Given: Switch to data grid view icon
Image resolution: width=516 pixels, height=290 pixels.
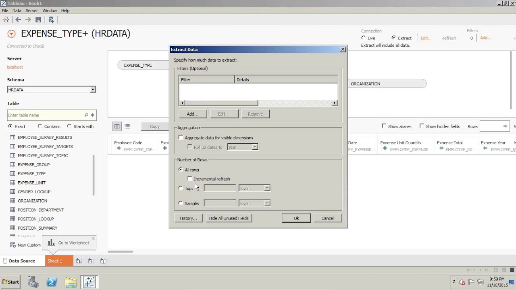Looking at the screenshot, I should tap(117, 126).
